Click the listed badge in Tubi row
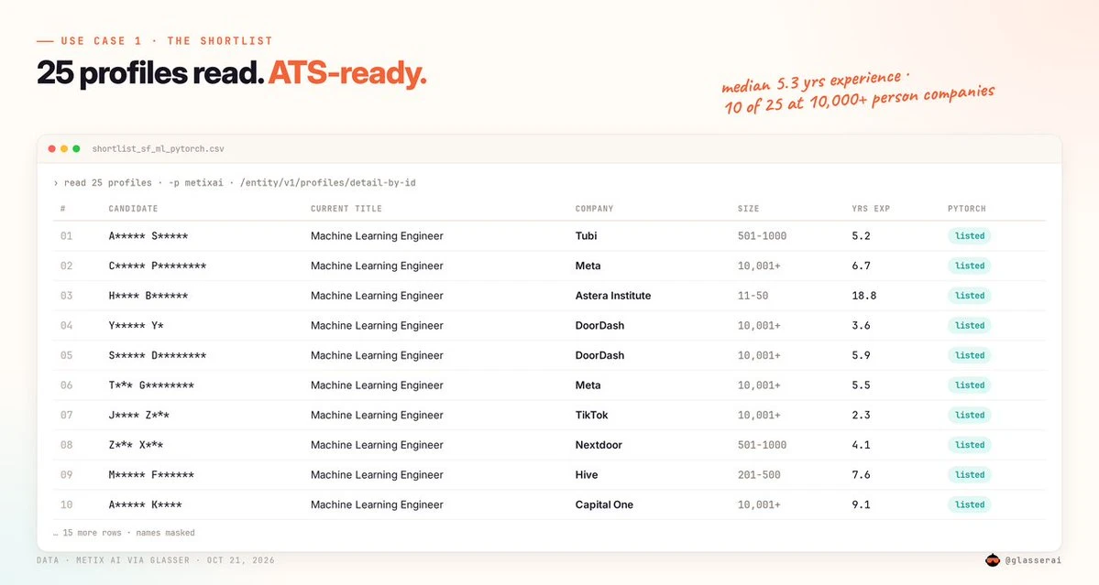1099x585 pixels. 970,236
